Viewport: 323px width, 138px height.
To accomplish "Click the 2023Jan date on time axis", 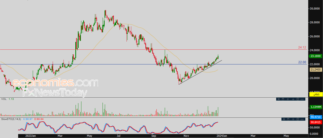I will coord(30,136).
